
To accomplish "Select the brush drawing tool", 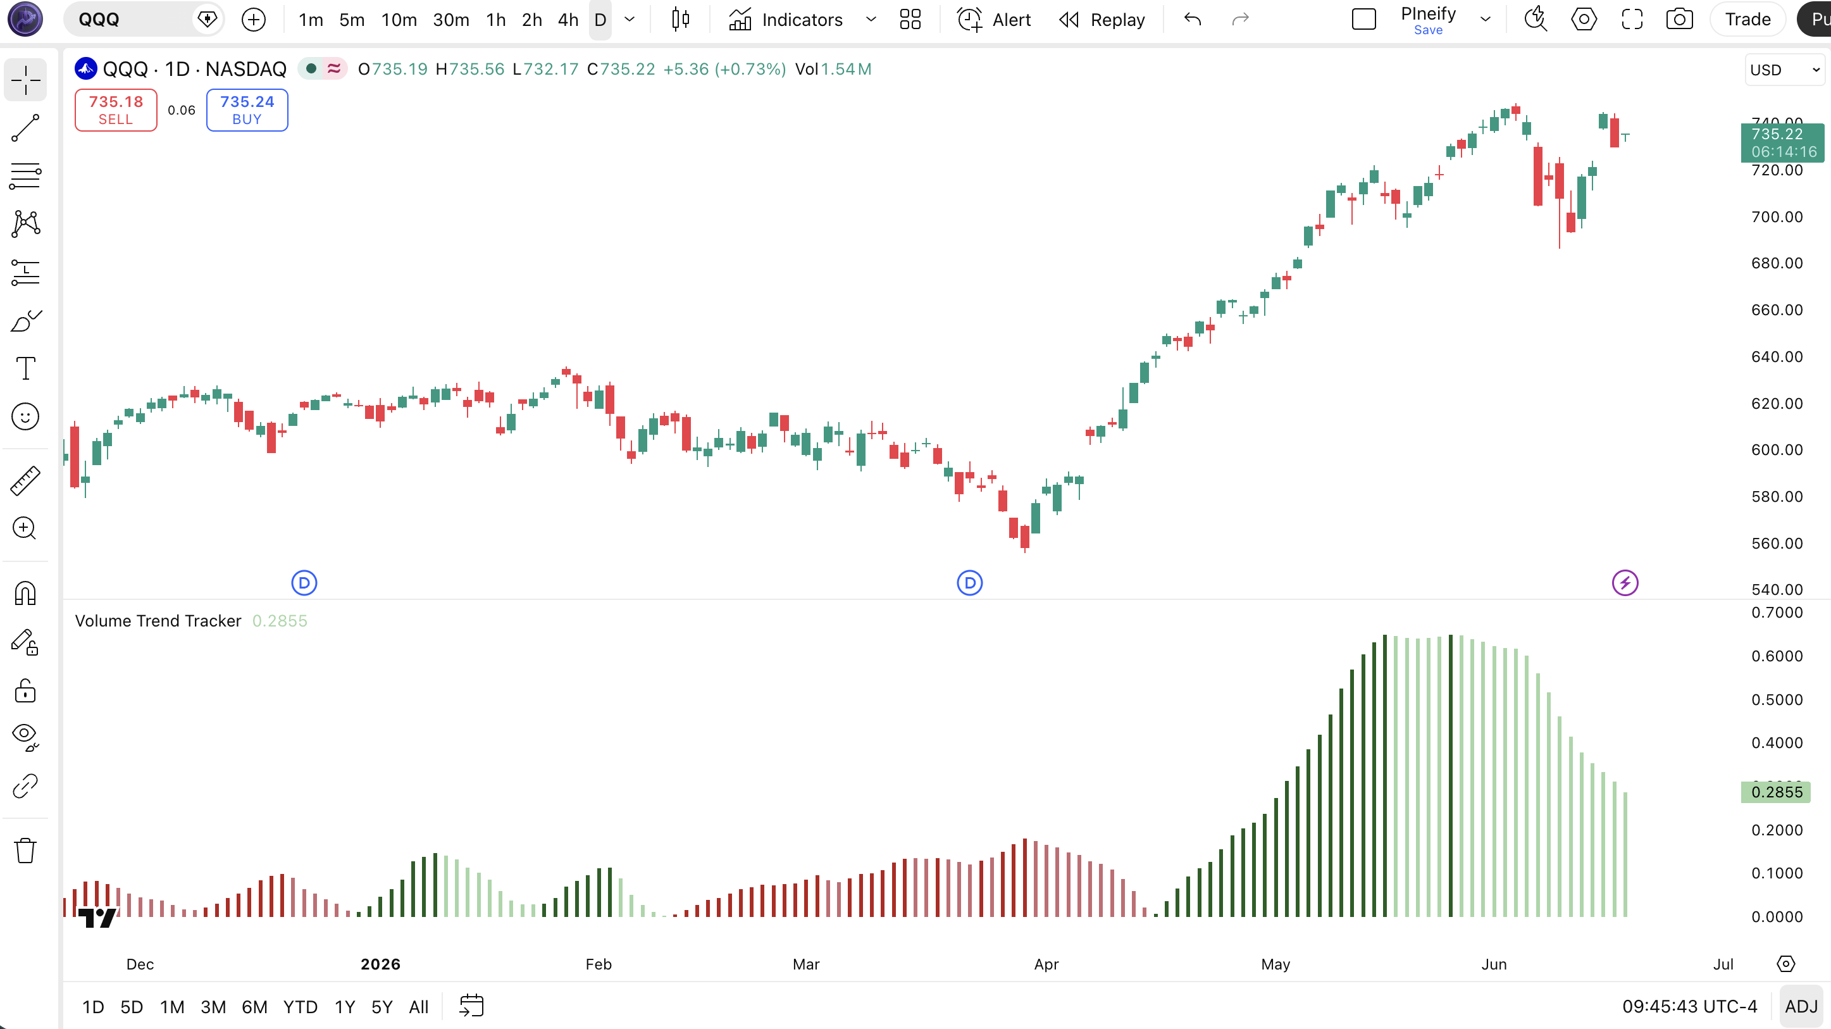I will click(x=25, y=321).
